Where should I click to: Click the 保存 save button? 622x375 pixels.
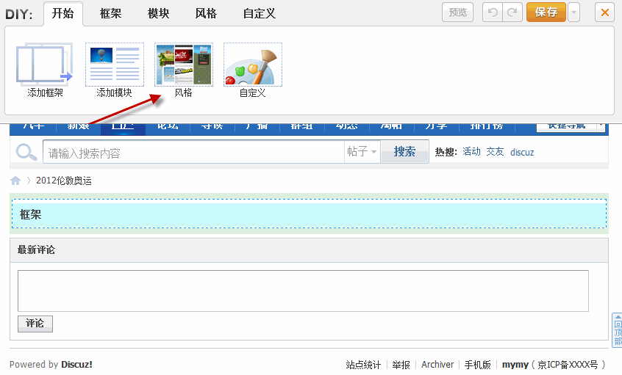(546, 12)
